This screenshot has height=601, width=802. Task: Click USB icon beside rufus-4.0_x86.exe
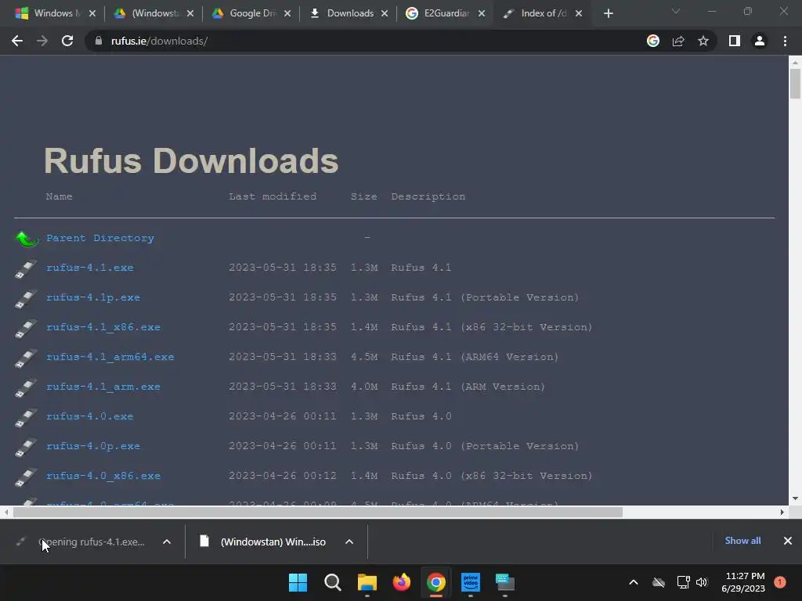26,477
